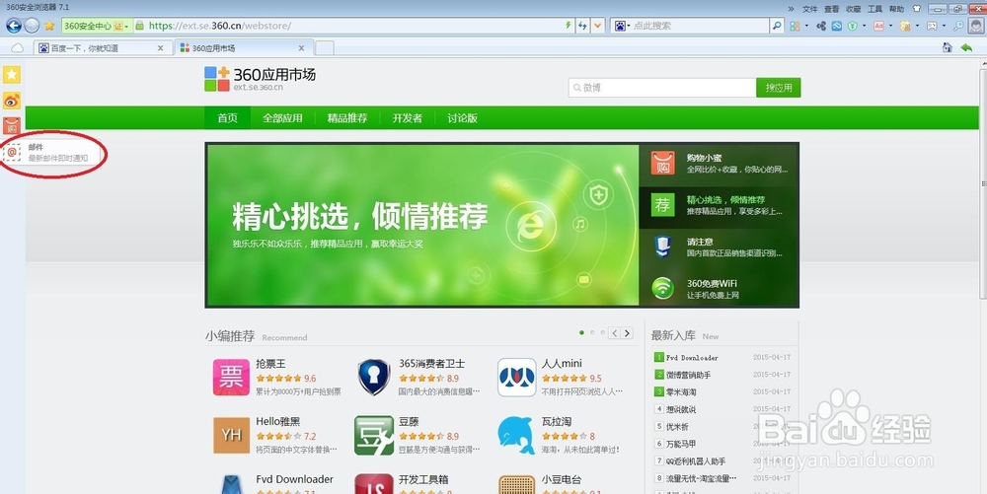Expand the green shield icon dropdown arrow

[x=864, y=27]
